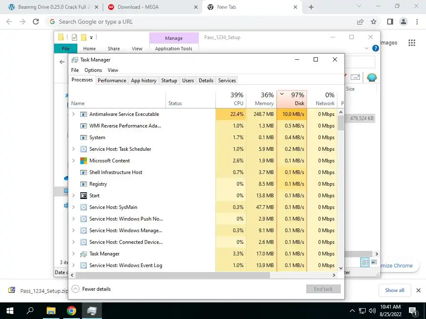Click the Task Manager process row icon
This screenshot has height=319, width=426.
(x=83, y=254)
